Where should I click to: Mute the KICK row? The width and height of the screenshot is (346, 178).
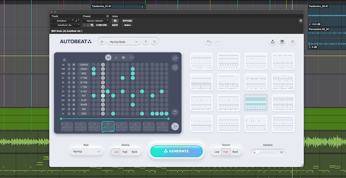point(73,114)
